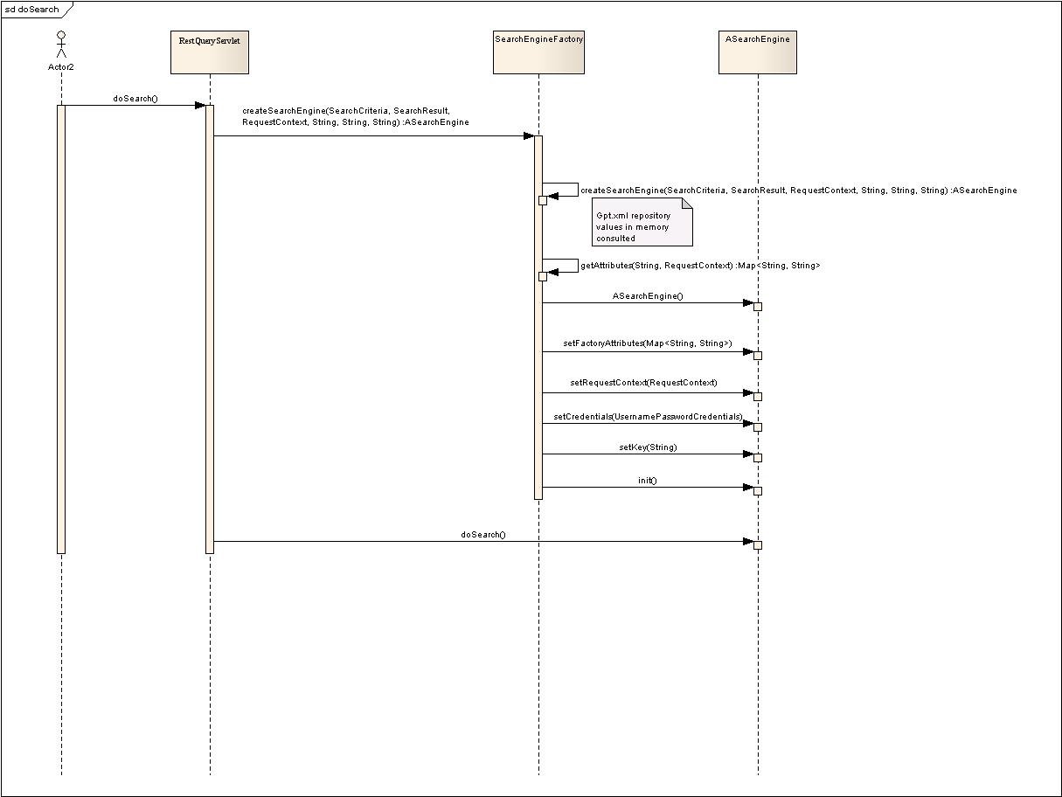Click the RestQueryServlet lifeline box
Screen dimensions: 1062x797
coord(209,52)
